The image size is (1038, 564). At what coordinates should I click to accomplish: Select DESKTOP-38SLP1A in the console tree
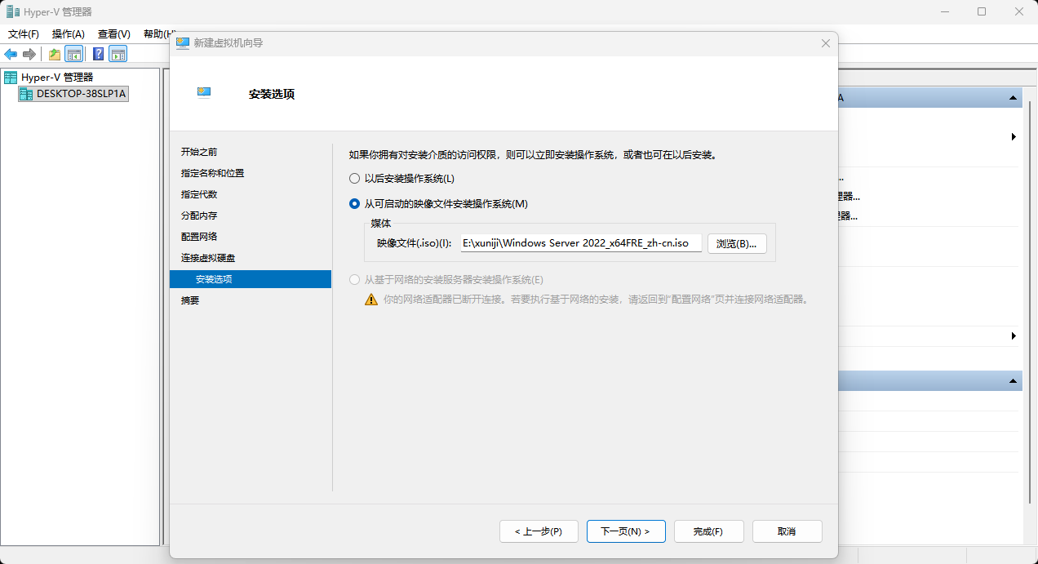[81, 94]
